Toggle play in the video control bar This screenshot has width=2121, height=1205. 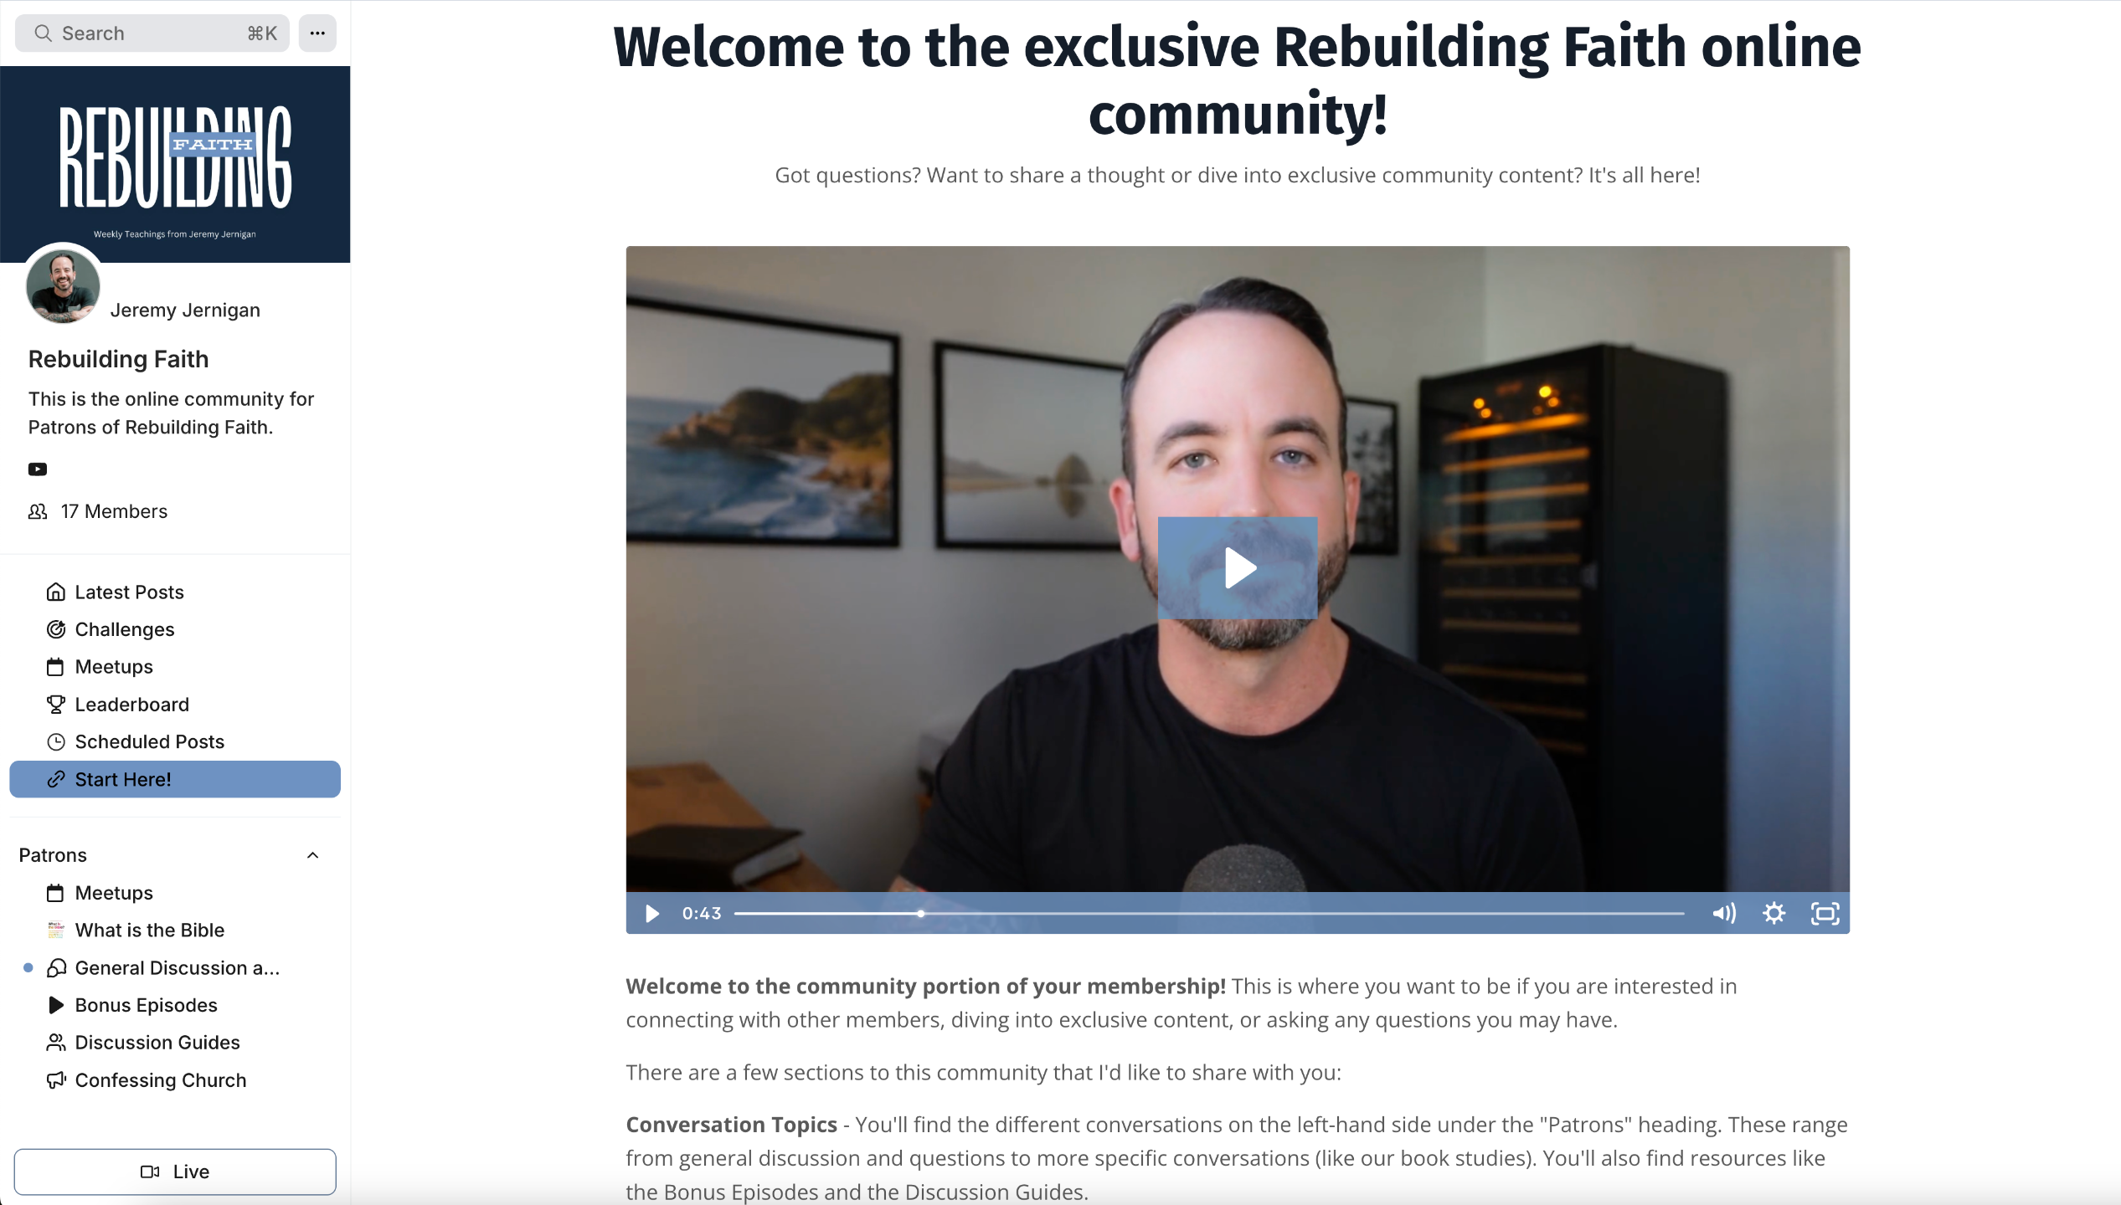click(652, 913)
